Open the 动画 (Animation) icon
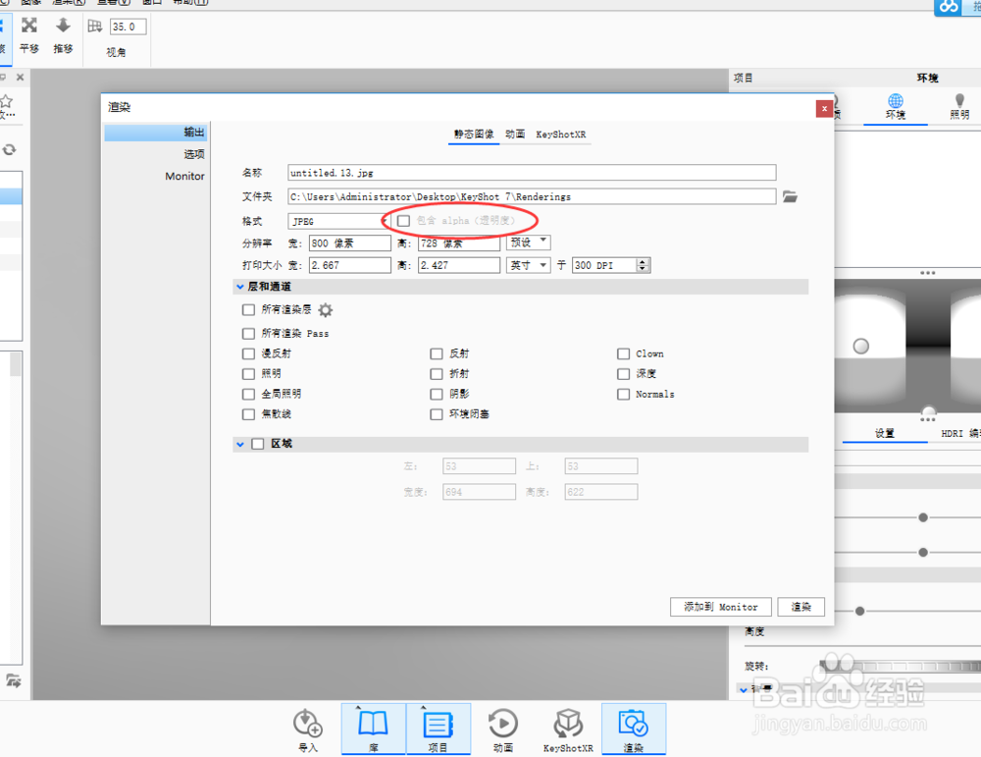This screenshot has width=981, height=757. point(503,727)
